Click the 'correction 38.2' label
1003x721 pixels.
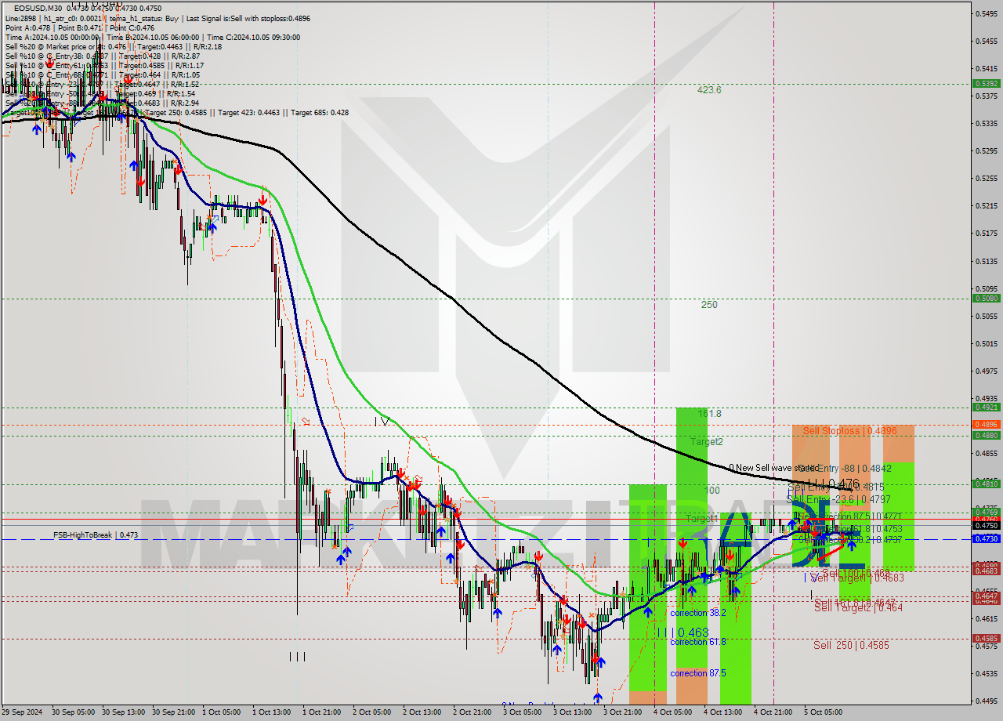[x=697, y=613]
